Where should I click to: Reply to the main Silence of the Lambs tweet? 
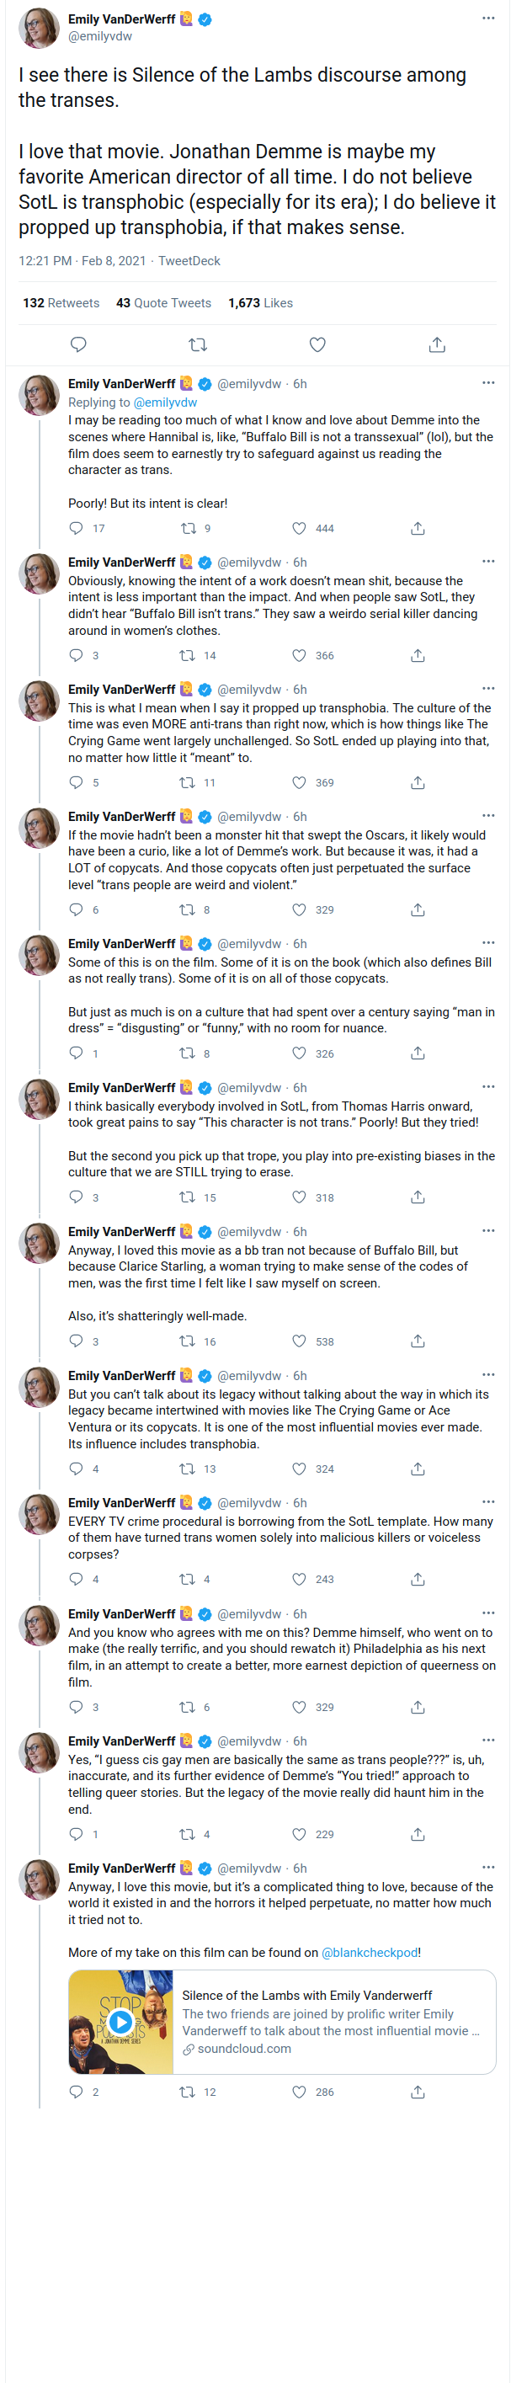click(78, 344)
